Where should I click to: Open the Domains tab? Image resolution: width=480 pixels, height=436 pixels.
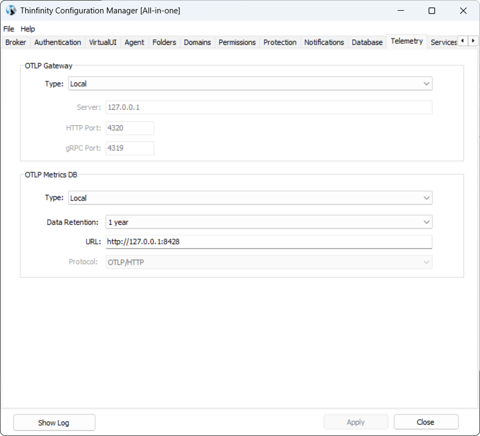pos(197,42)
